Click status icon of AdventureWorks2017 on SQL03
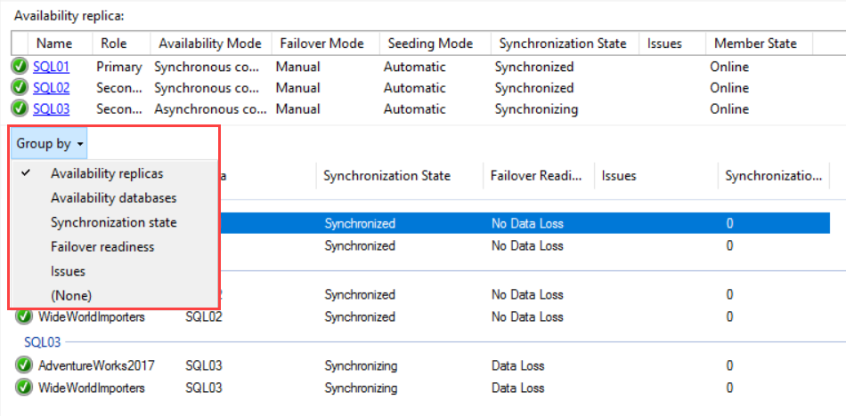Screen dimensions: 846x416 click(24, 366)
